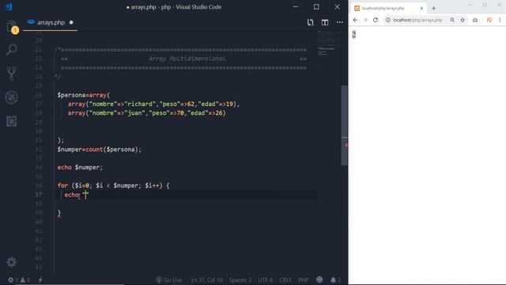Image resolution: width=506 pixels, height=285 pixels.
Task: Click the camera extension icon in browser
Action: (475, 20)
